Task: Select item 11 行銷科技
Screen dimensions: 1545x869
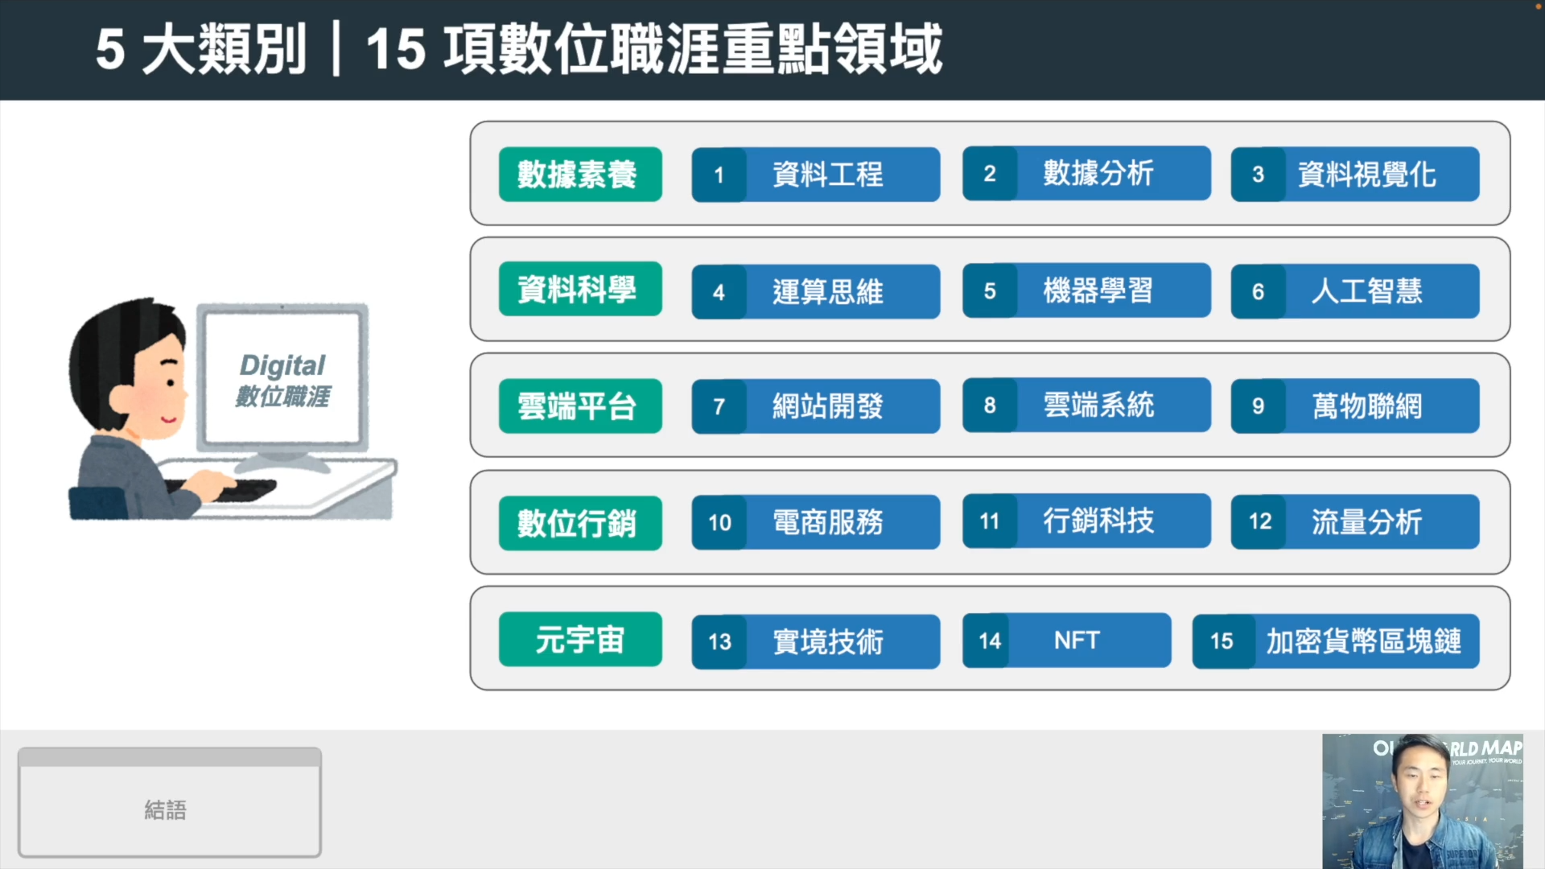Action: [x=1086, y=521]
